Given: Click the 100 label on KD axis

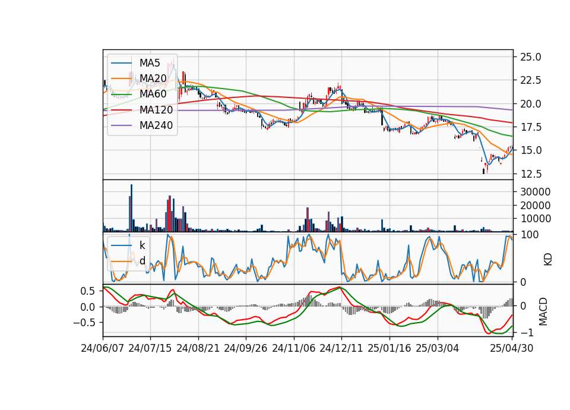Looking at the screenshot, I should pos(529,235).
